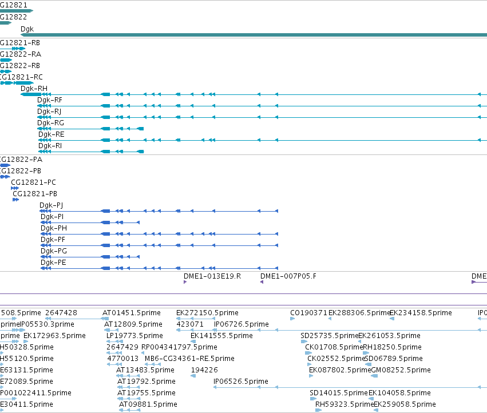Click the Dgk-PE protein label
This screenshot has width=487, height=413.
click(x=53, y=263)
